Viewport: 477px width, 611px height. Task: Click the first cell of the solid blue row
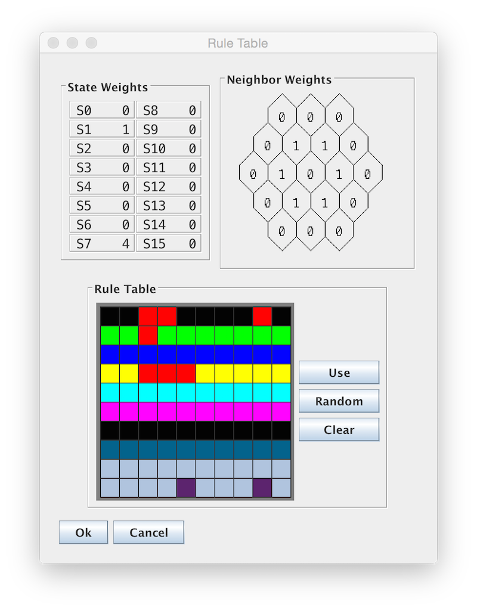110,354
